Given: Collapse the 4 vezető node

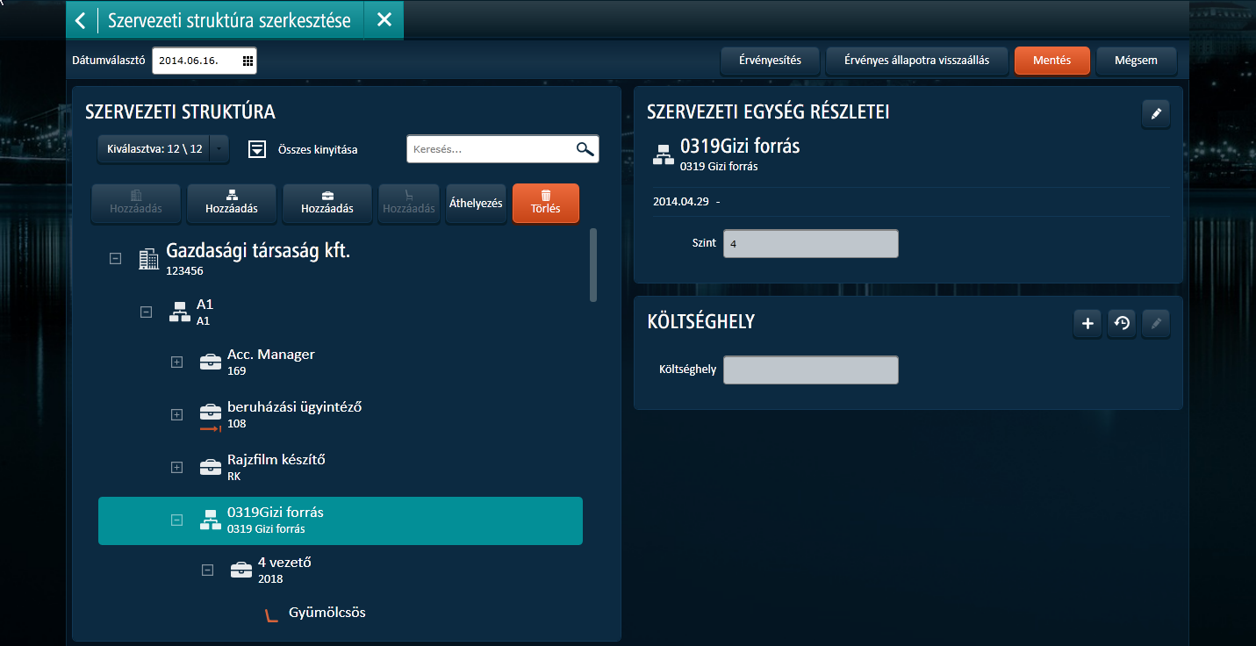Looking at the screenshot, I should tap(207, 570).
